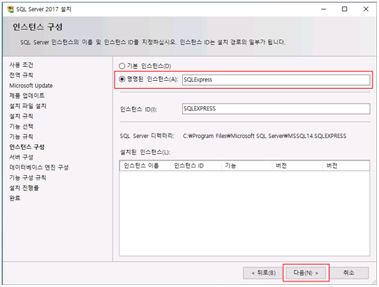Click the < 뒤로(B) button
Image resolution: width=379 pixels, height=287 pixels.
point(263,273)
